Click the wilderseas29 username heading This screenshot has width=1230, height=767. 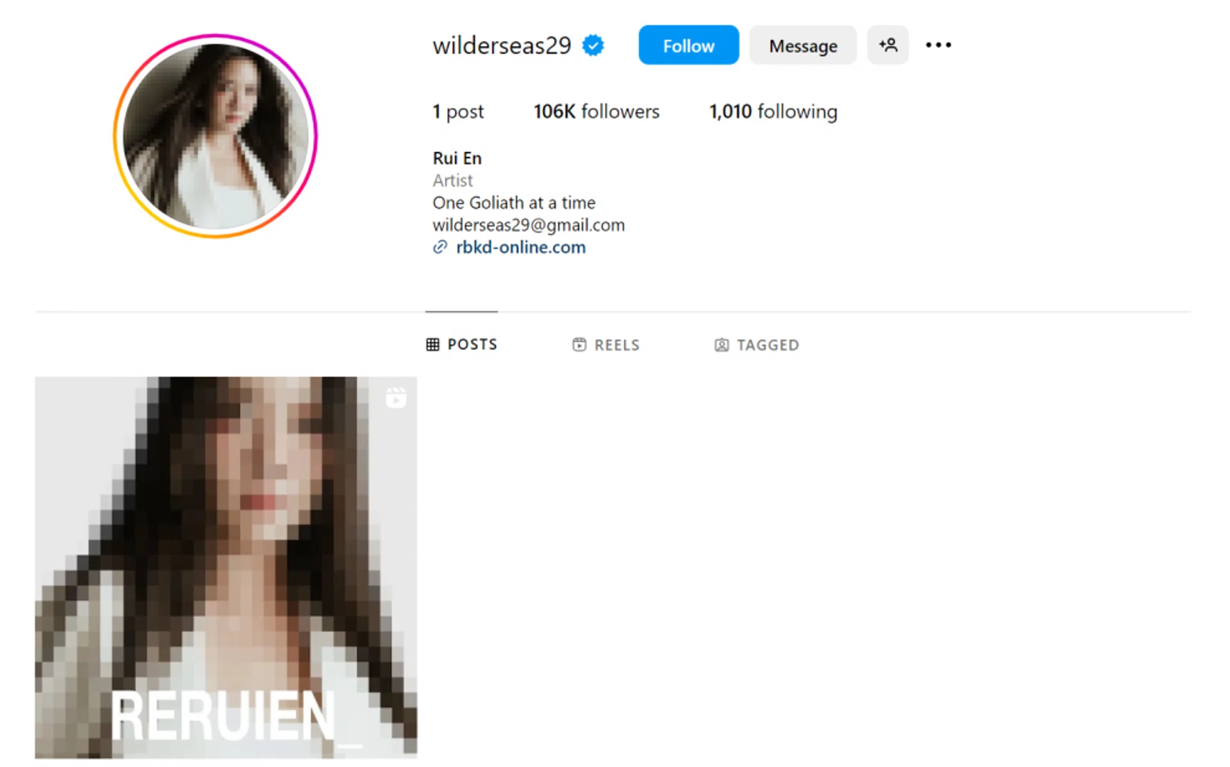tap(502, 45)
